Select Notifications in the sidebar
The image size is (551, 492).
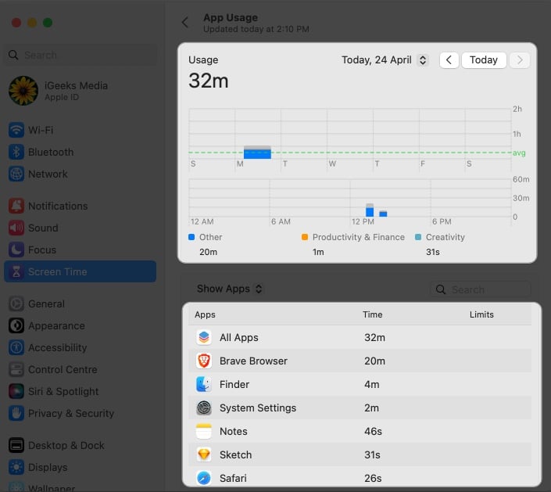click(81, 206)
